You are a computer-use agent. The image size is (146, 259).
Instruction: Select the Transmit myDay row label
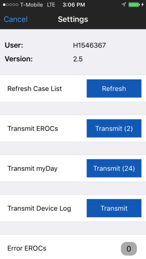click(32, 169)
